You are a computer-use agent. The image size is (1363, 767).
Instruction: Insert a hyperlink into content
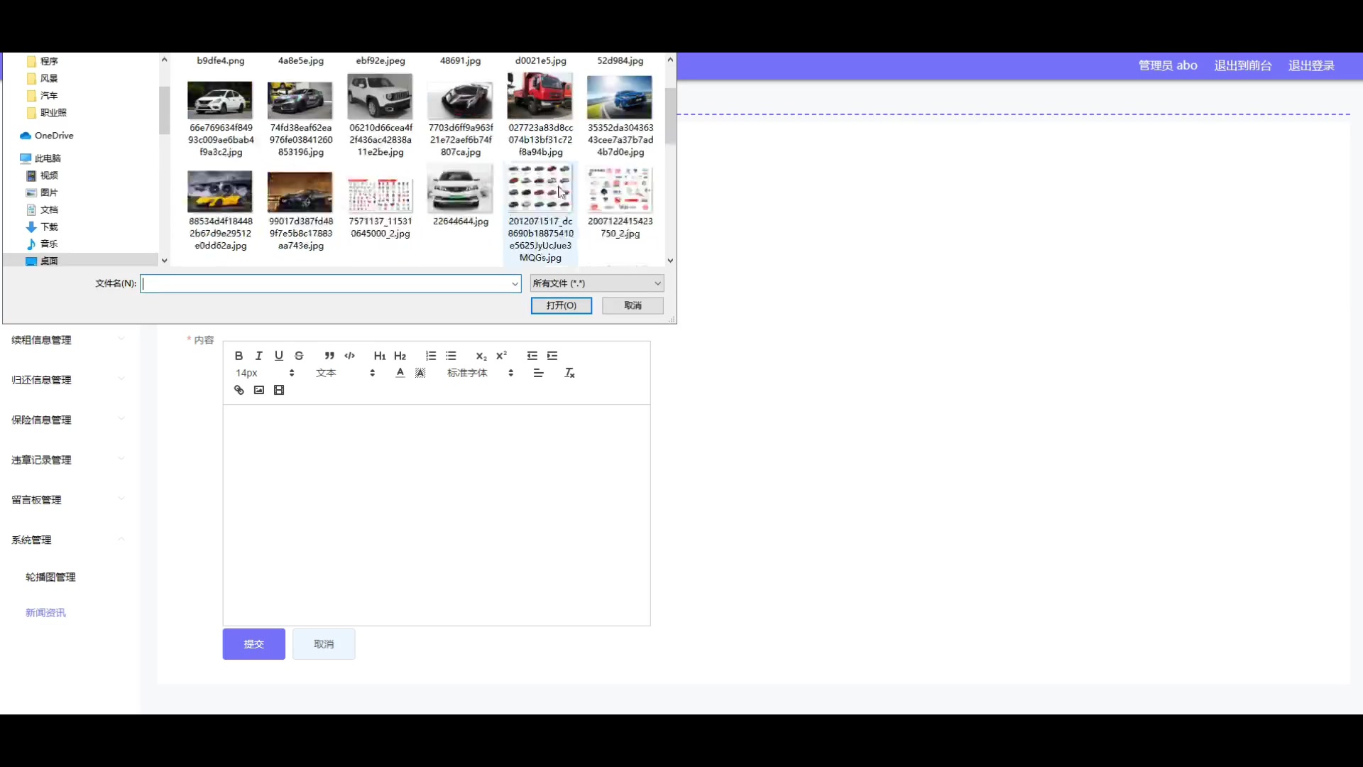[x=239, y=390]
